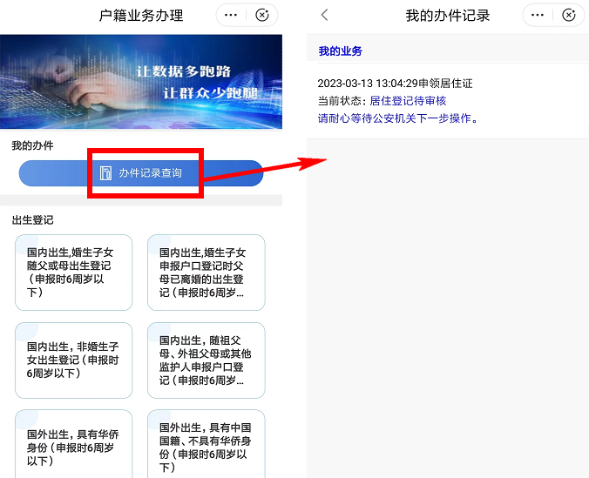The height and width of the screenshot is (478, 589).
Task: Close the 我的办件记录 mini program
Action: [568, 16]
